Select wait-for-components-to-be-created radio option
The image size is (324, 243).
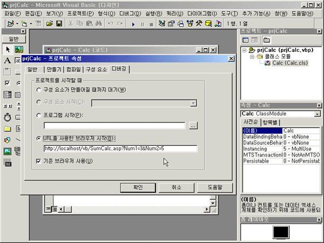(39, 90)
